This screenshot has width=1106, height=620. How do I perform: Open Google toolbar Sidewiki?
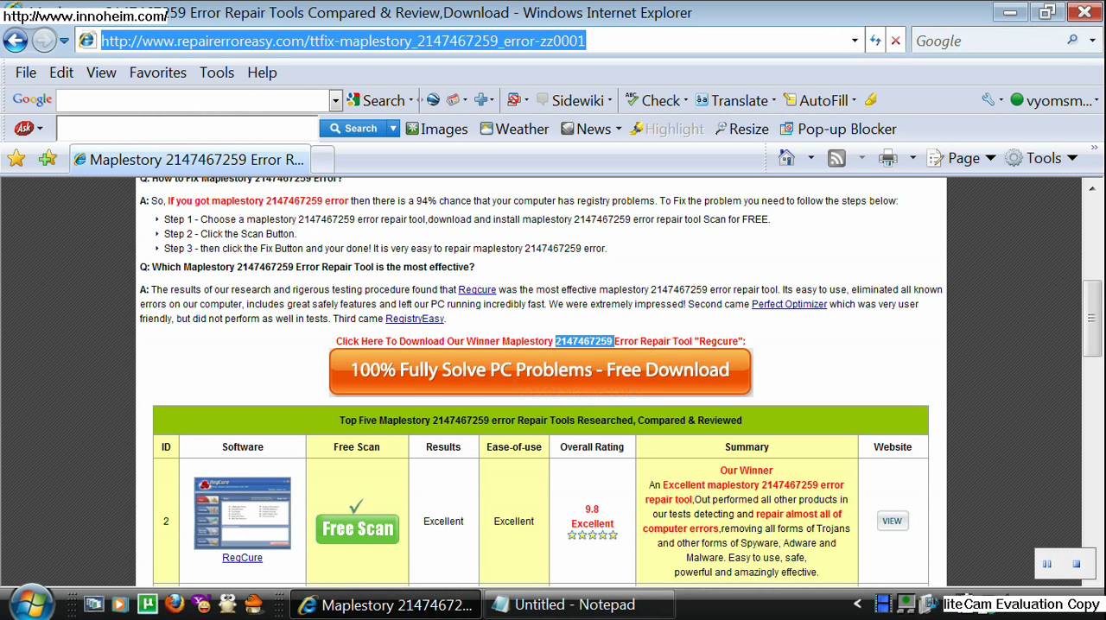click(570, 100)
